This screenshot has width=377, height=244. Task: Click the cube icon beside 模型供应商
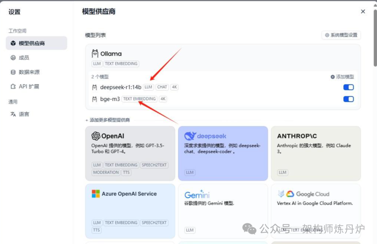pos(13,43)
